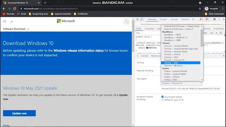Open the YouTube bookmark

click(x=8, y=14)
